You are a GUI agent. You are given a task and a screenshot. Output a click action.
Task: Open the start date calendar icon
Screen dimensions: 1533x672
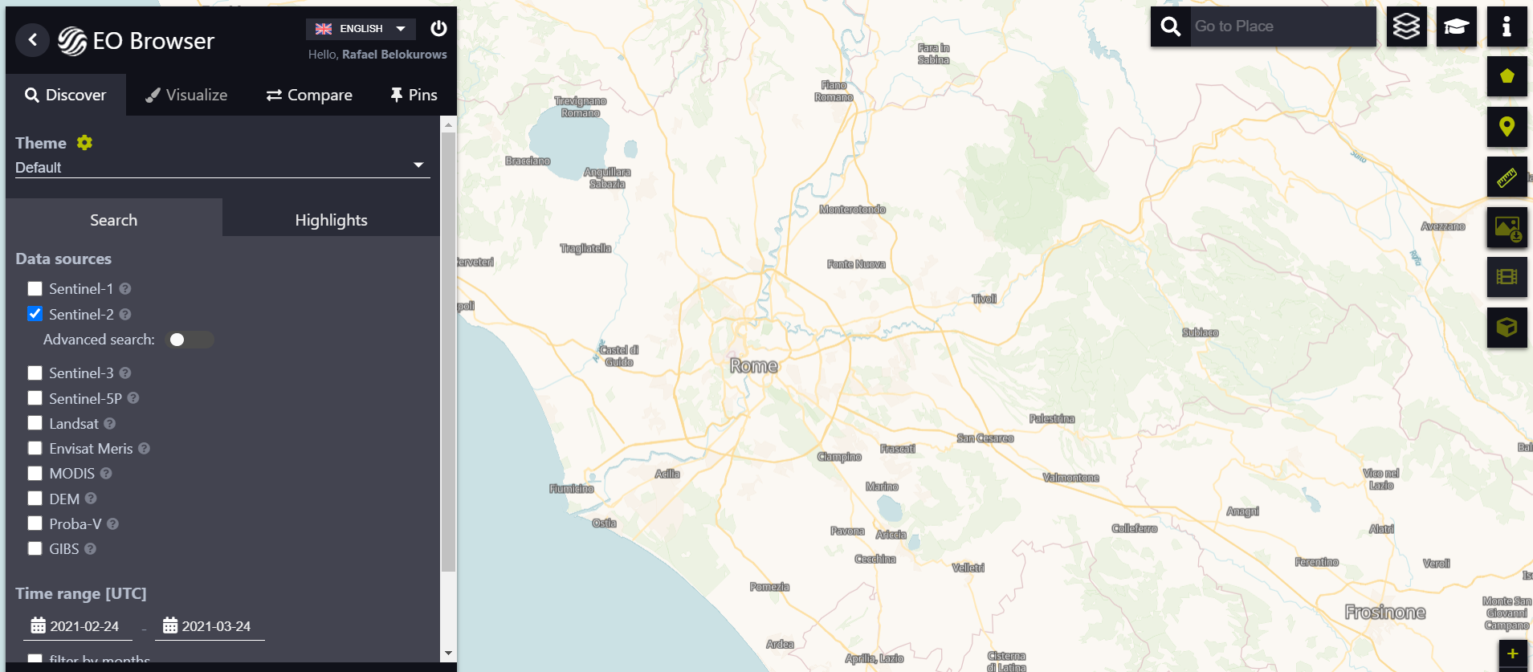(38, 625)
